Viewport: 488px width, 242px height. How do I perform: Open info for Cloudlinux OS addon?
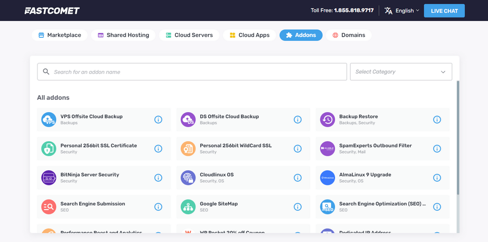pyautogui.click(x=298, y=178)
